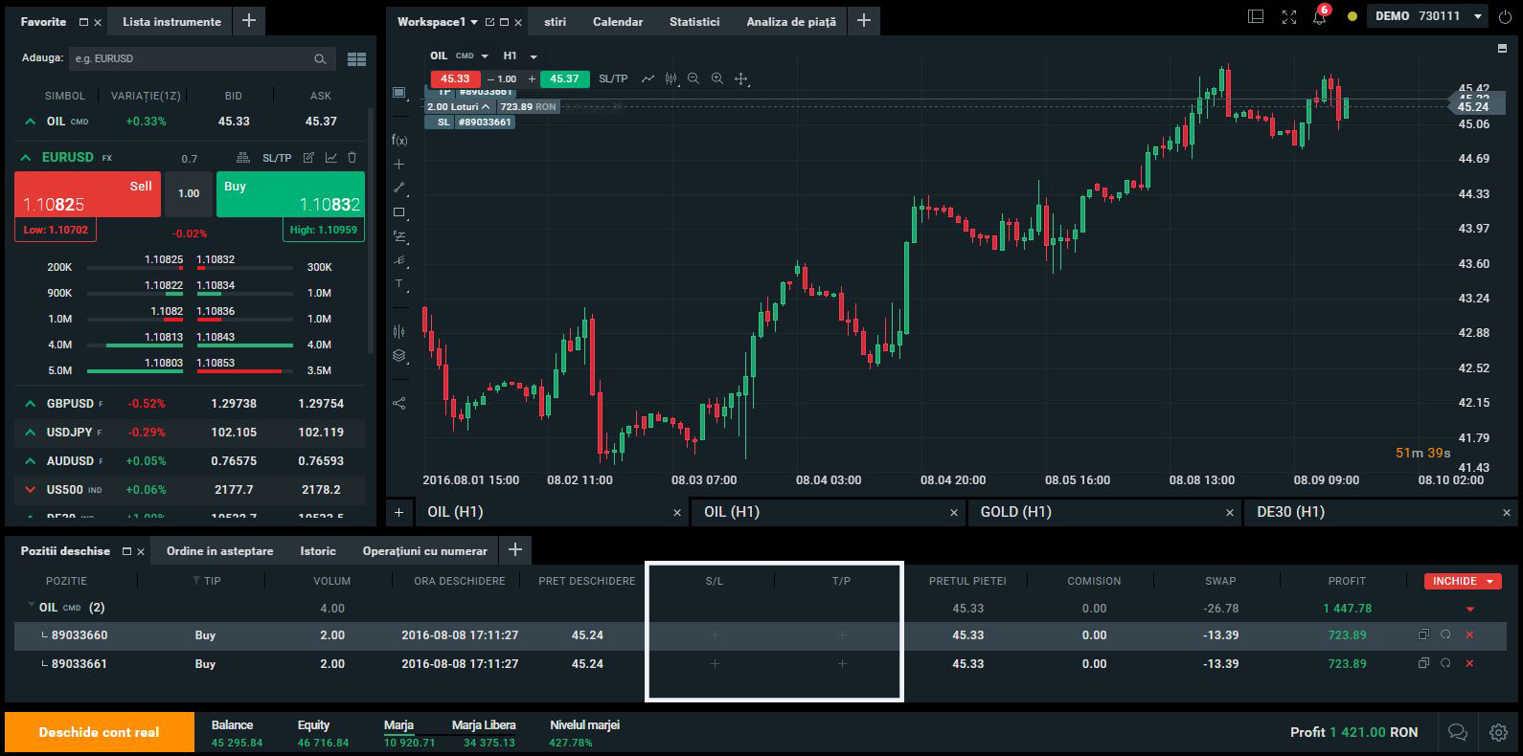Sell OIL at 45.33 on chart
The image size is (1523, 756).
coord(455,78)
